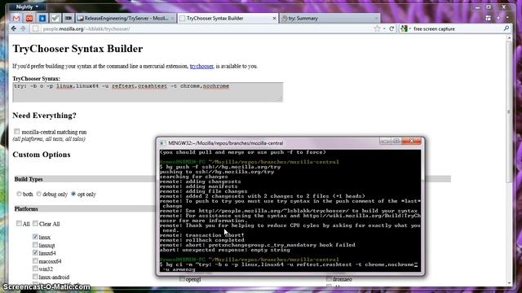The width and height of the screenshot is (522, 293).
Task: Check the macosx64 platform checkbox
Action: 35,260
